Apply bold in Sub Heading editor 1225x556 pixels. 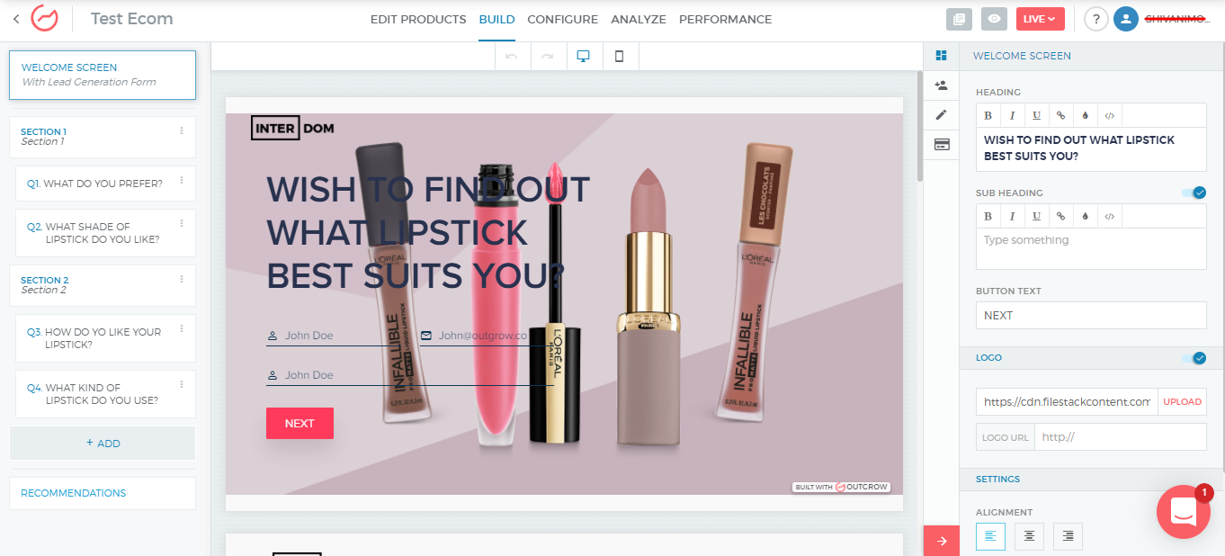pos(988,216)
